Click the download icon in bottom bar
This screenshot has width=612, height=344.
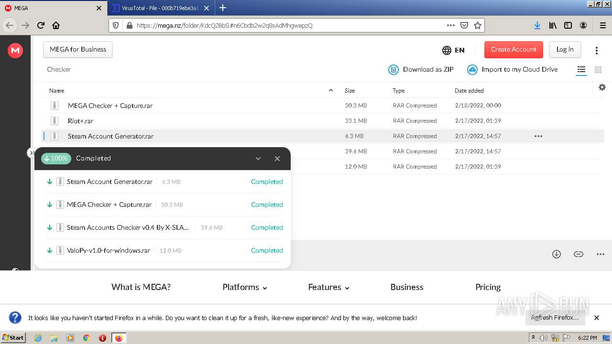click(x=557, y=254)
